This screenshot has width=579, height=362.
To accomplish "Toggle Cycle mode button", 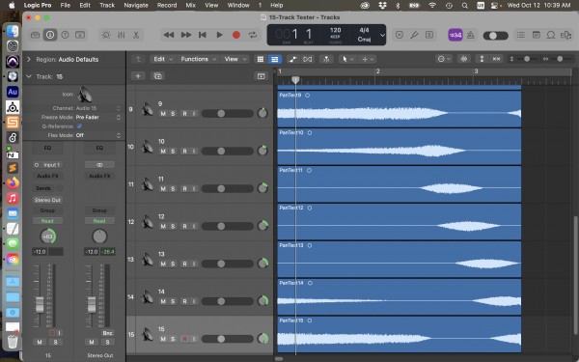I will click(x=253, y=35).
